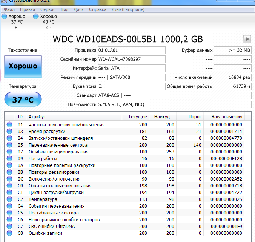Select the Время раскрутки attribute name
This screenshot has height=242, width=255.
pos(47,131)
